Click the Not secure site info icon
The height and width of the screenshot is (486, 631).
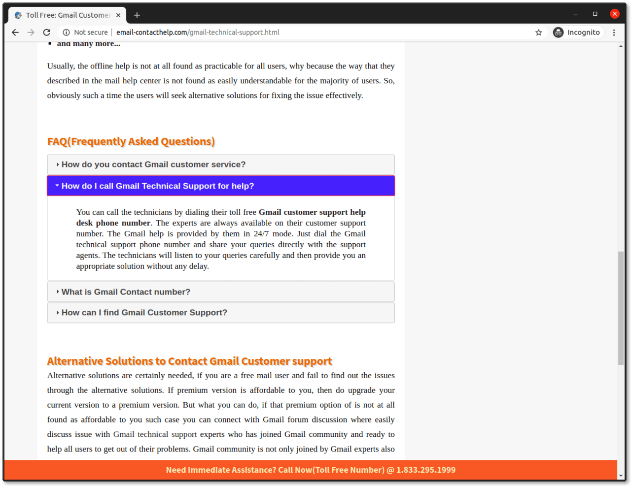[x=66, y=32]
